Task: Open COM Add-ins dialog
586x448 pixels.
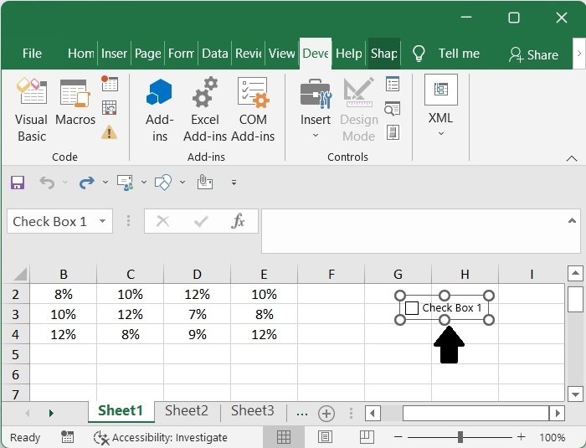Action: 253,110
